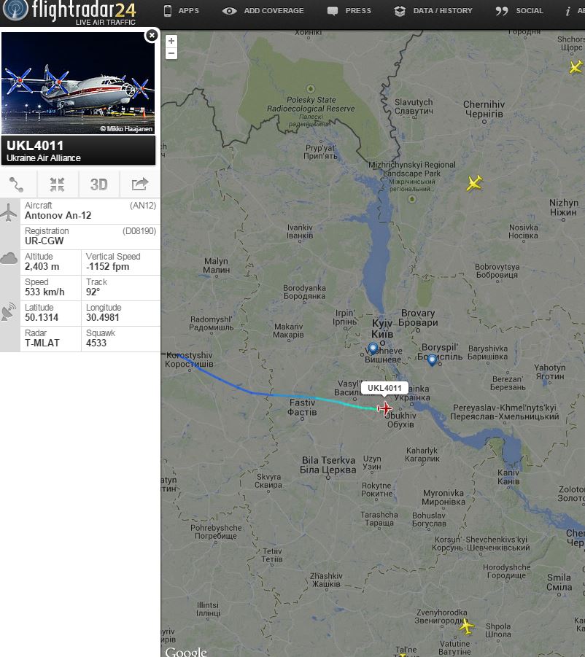Open the Apps menu
The height and width of the screenshot is (657, 585).
tap(181, 11)
